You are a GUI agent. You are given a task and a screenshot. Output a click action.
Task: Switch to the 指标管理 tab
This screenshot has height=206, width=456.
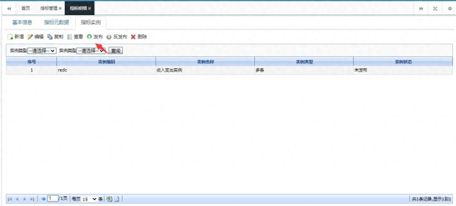(49, 8)
